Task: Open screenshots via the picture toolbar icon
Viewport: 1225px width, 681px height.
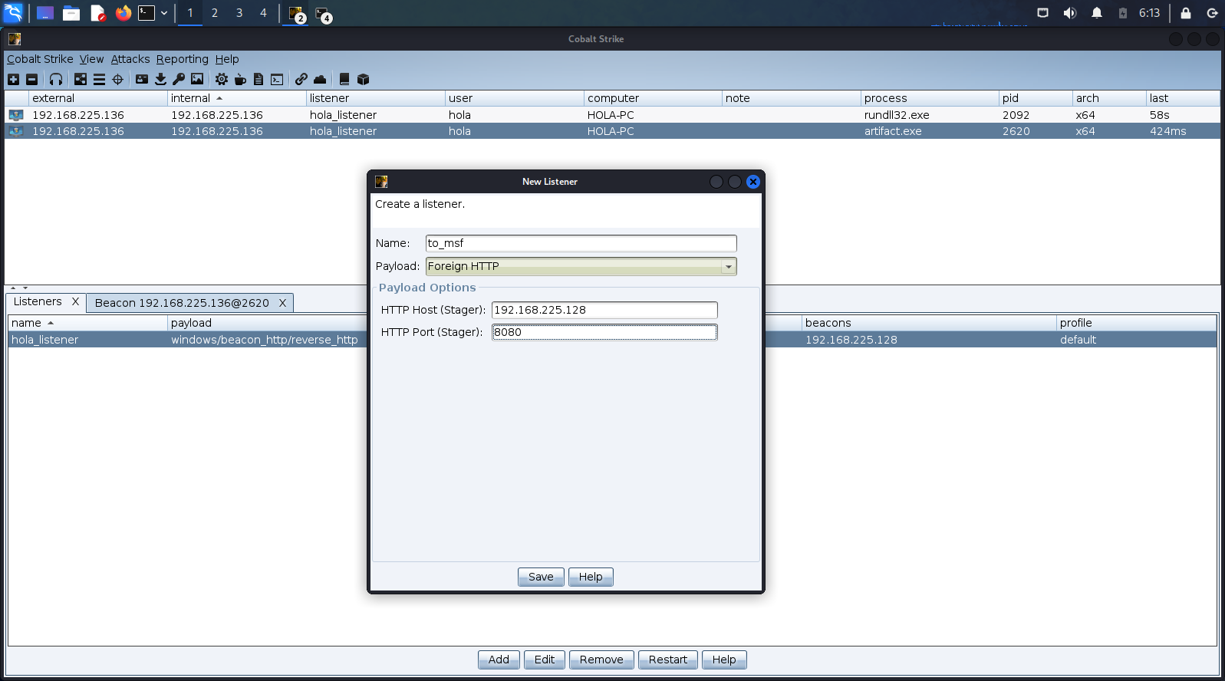Action: pos(197,79)
